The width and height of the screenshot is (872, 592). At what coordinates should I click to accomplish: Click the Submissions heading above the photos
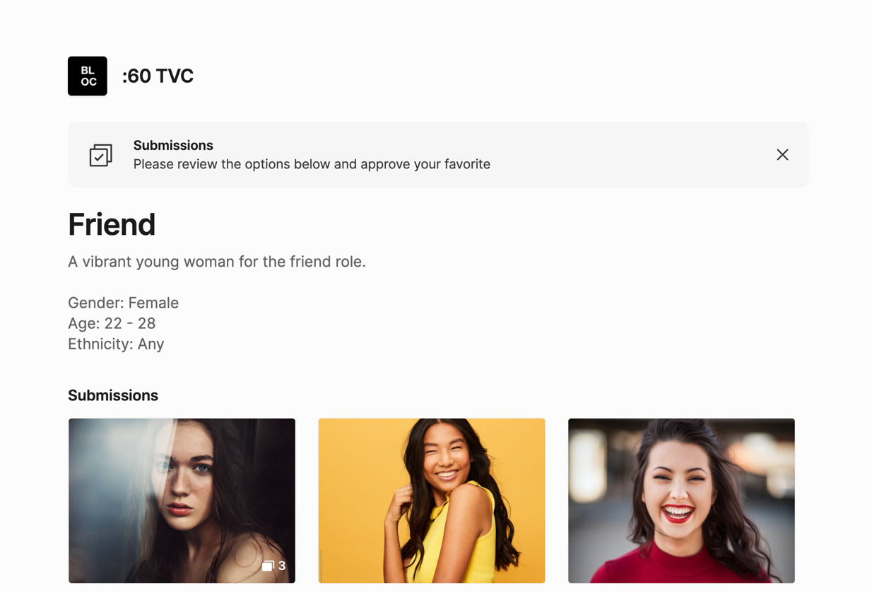tap(113, 395)
